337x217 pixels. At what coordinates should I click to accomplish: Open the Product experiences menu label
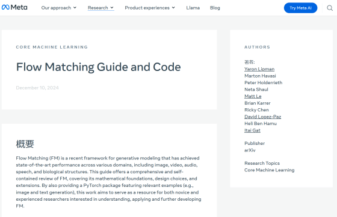tap(147, 8)
